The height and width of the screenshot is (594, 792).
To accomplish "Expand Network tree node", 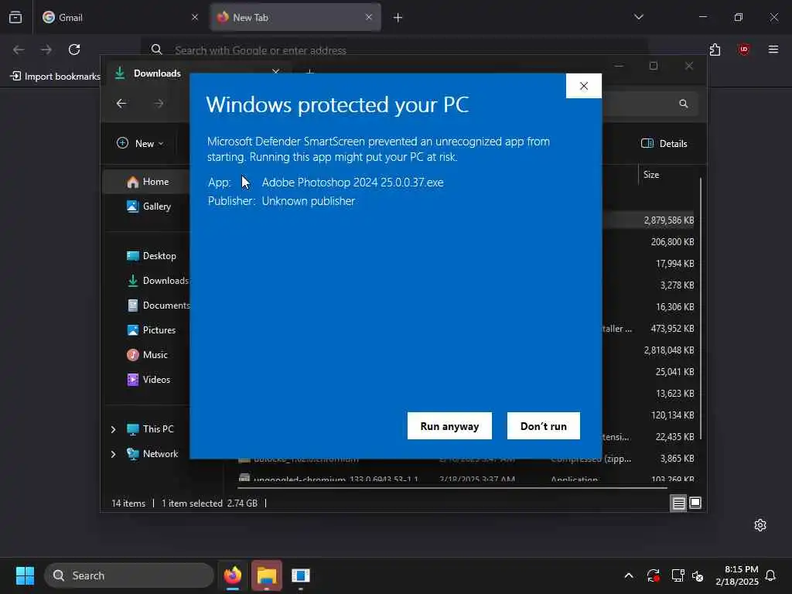I will point(113,453).
